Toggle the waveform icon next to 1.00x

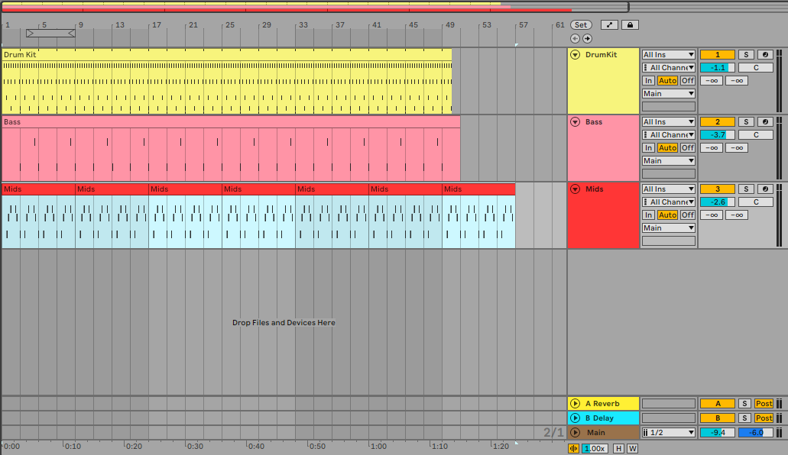pyautogui.click(x=573, y=449)
